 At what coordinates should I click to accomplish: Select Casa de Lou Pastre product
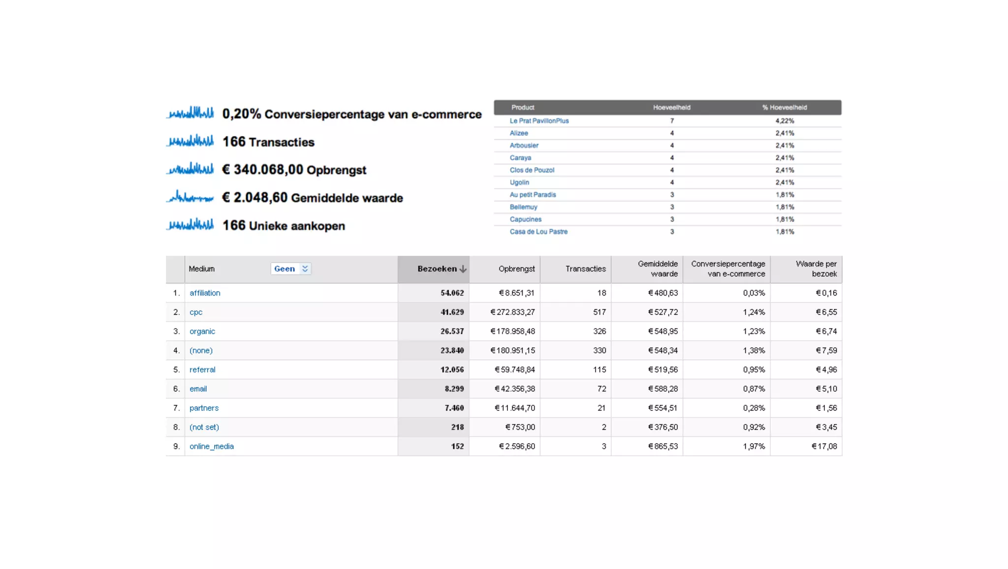pos(538,231)
